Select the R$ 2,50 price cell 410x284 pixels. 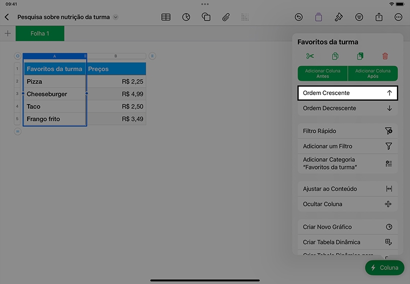(x=116, y=107)
